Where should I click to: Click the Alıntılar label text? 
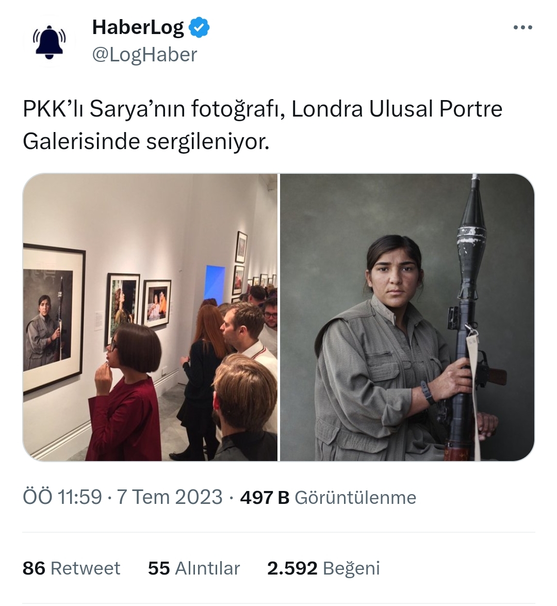207,568
